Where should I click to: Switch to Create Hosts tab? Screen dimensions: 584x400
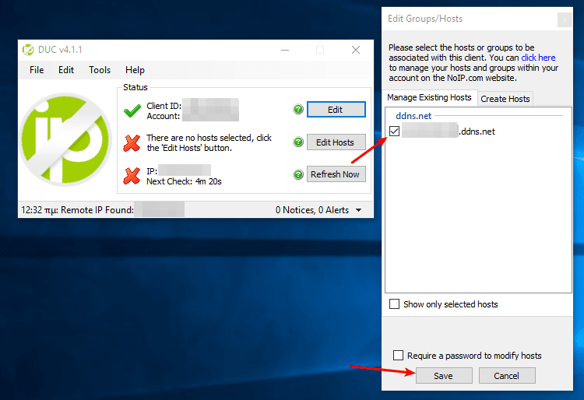pos(505,99)
